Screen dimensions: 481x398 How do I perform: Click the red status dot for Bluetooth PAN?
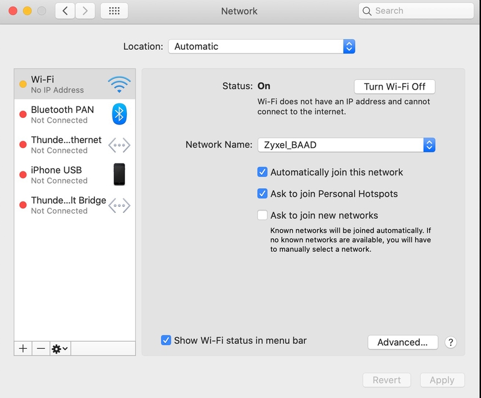click(x=23, y=114)
